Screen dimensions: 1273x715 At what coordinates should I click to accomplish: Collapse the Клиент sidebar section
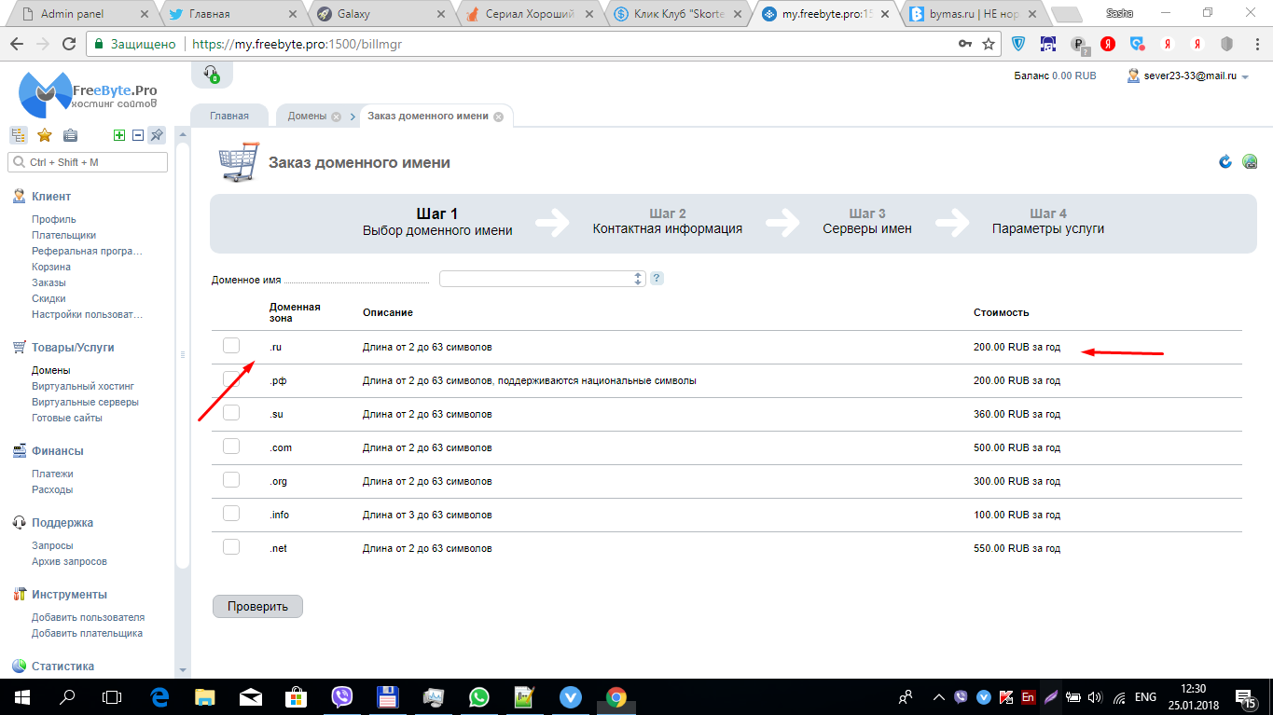(x=50, y=197)
